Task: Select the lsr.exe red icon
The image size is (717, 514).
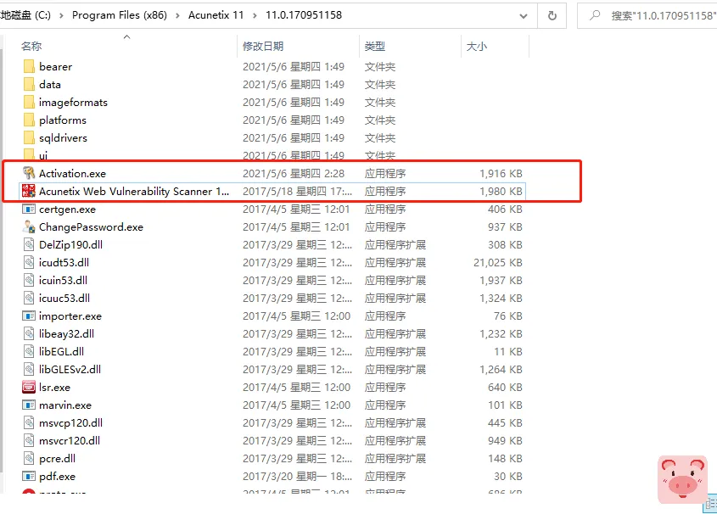Action: click(29, 387)
